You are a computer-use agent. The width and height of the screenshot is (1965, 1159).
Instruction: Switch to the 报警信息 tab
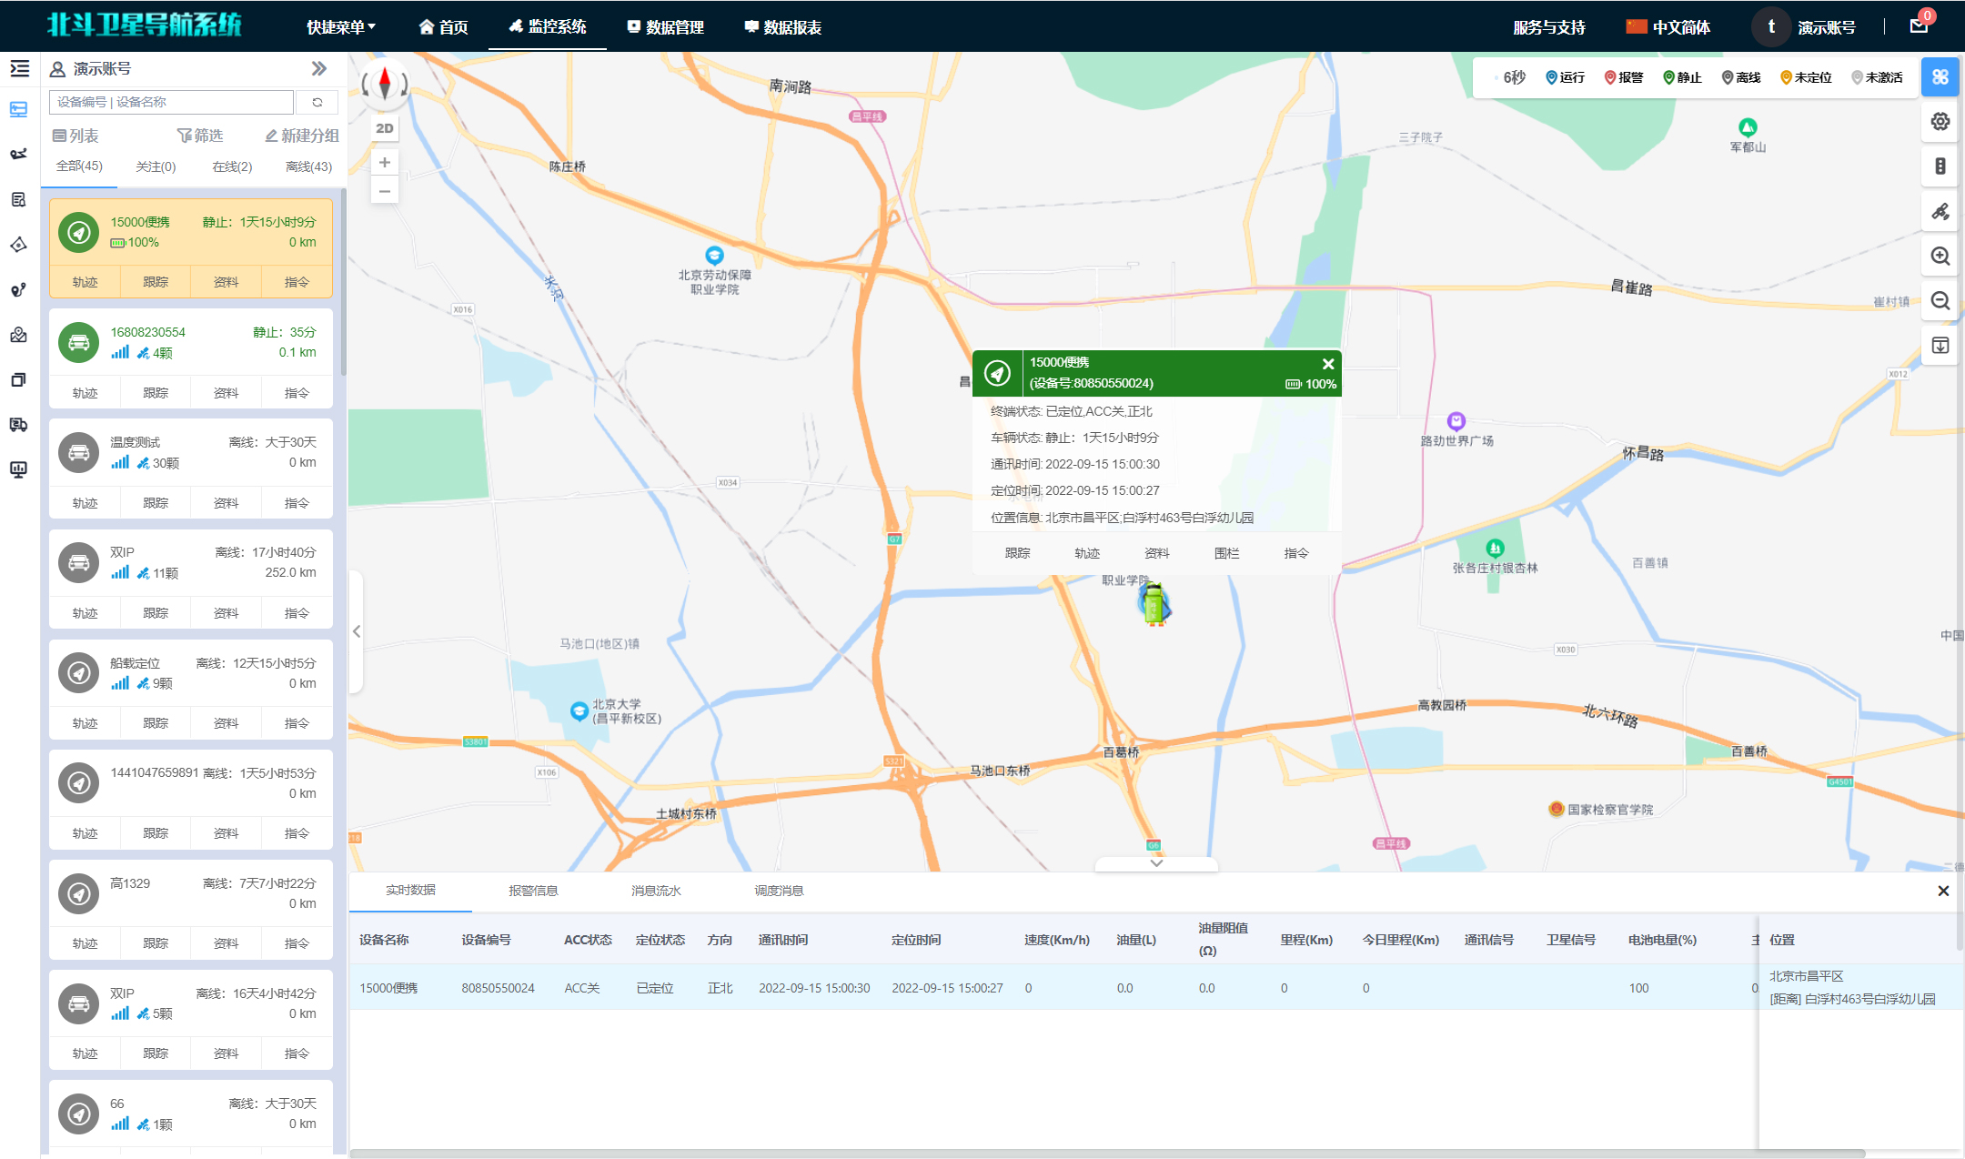tap(533, 891)
